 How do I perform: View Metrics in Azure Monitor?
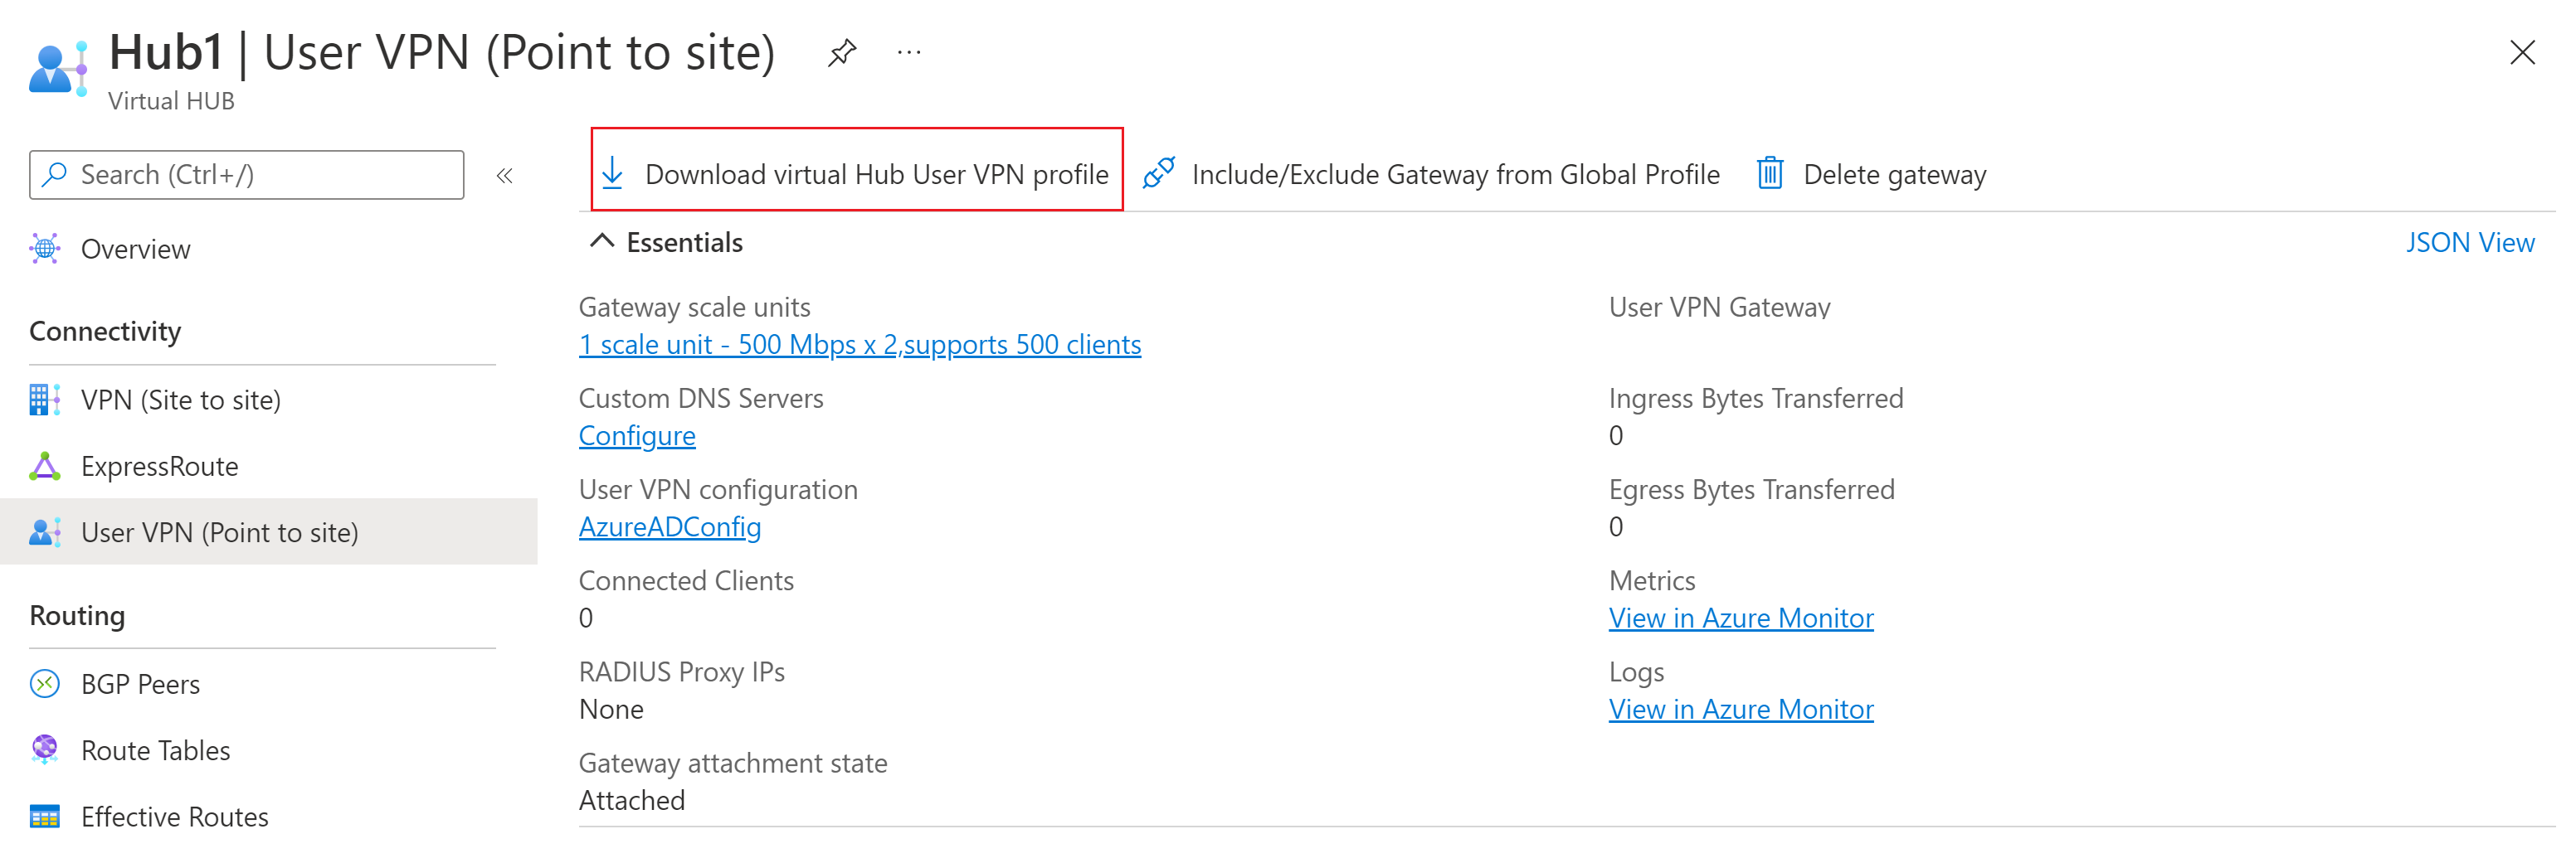click(1740, 618)
